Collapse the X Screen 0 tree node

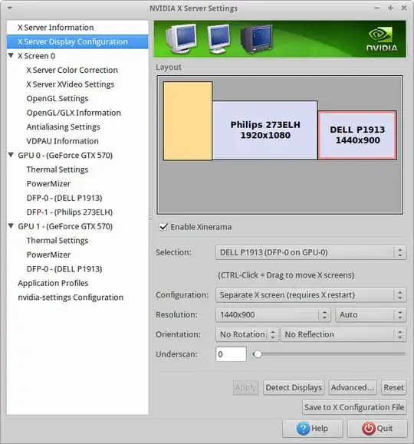(11, 55)
